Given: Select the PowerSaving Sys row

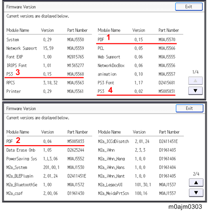Looking at the screenshot, I should (45, 159).
